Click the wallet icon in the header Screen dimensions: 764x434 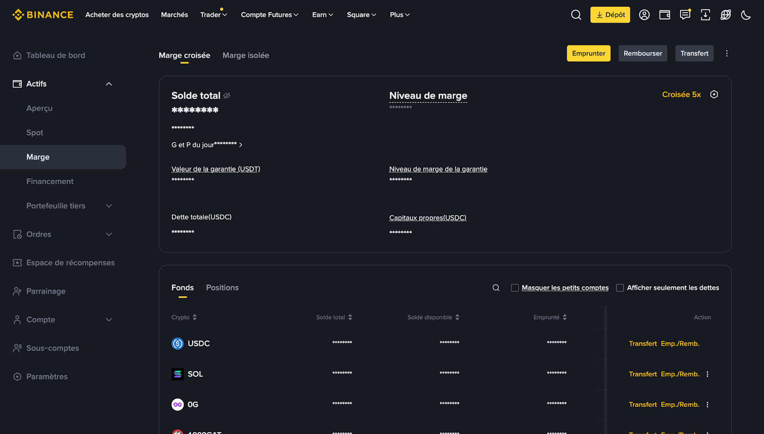click(665, 15)
